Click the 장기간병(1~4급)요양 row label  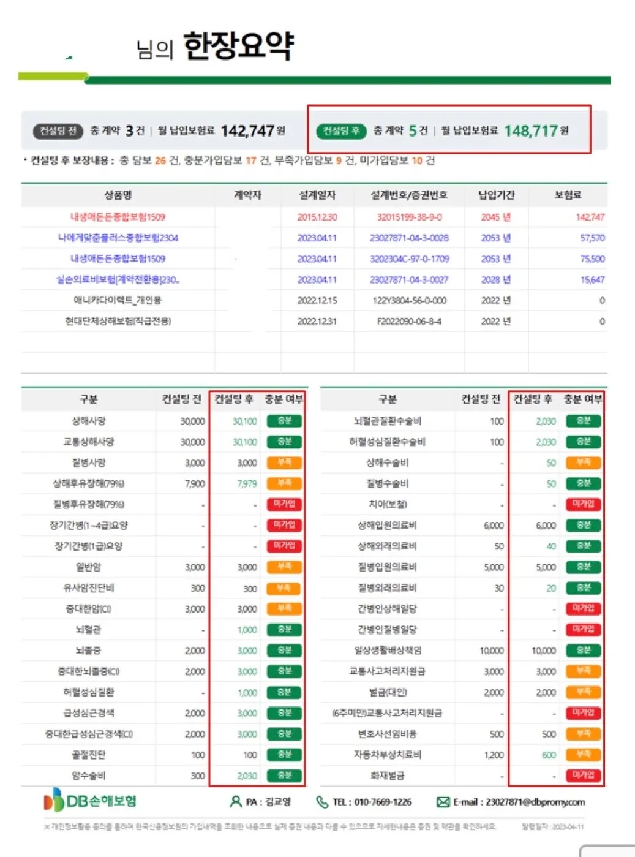click(x=89, y=525)
